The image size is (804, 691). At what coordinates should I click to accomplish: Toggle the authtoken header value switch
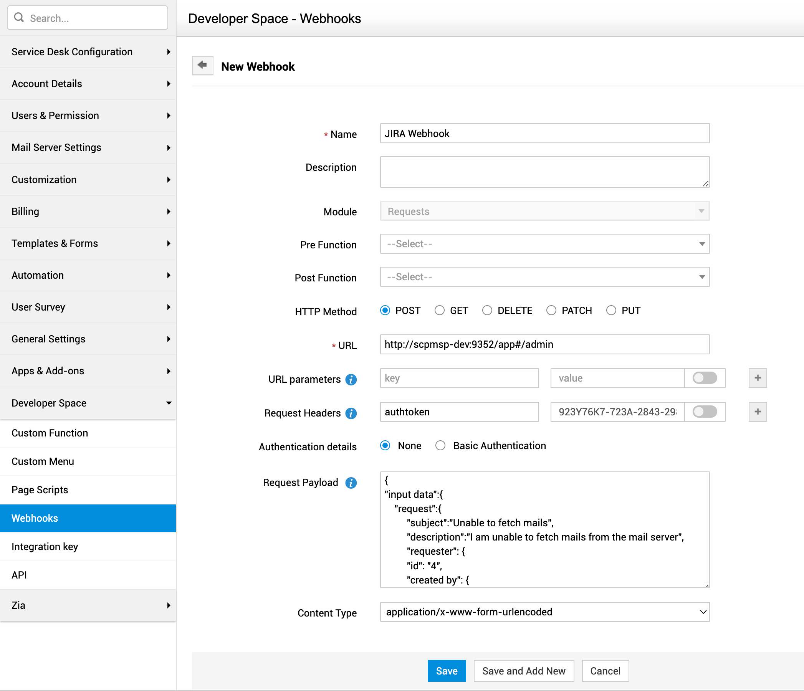(705, 412)
